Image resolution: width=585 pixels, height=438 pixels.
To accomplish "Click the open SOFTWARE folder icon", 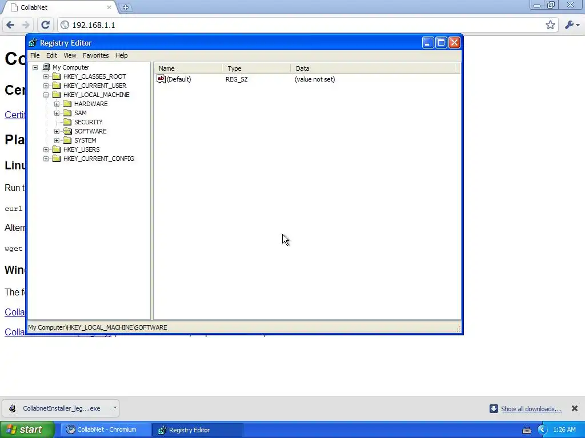I will click(x=67, y=131).
